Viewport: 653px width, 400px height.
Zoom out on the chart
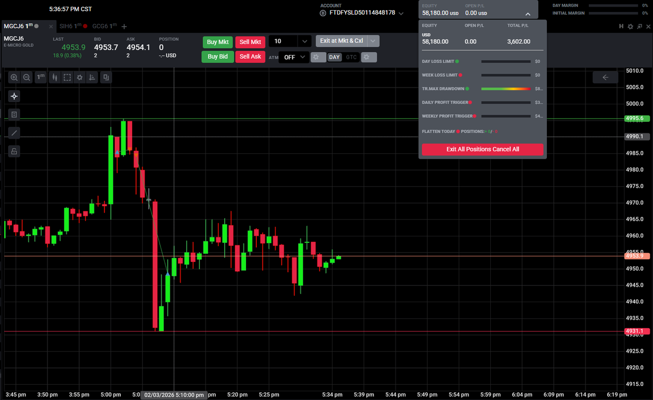27,78
